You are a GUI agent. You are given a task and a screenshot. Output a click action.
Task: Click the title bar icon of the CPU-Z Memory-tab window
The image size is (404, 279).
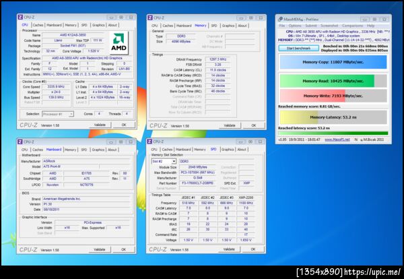(150, 18)
